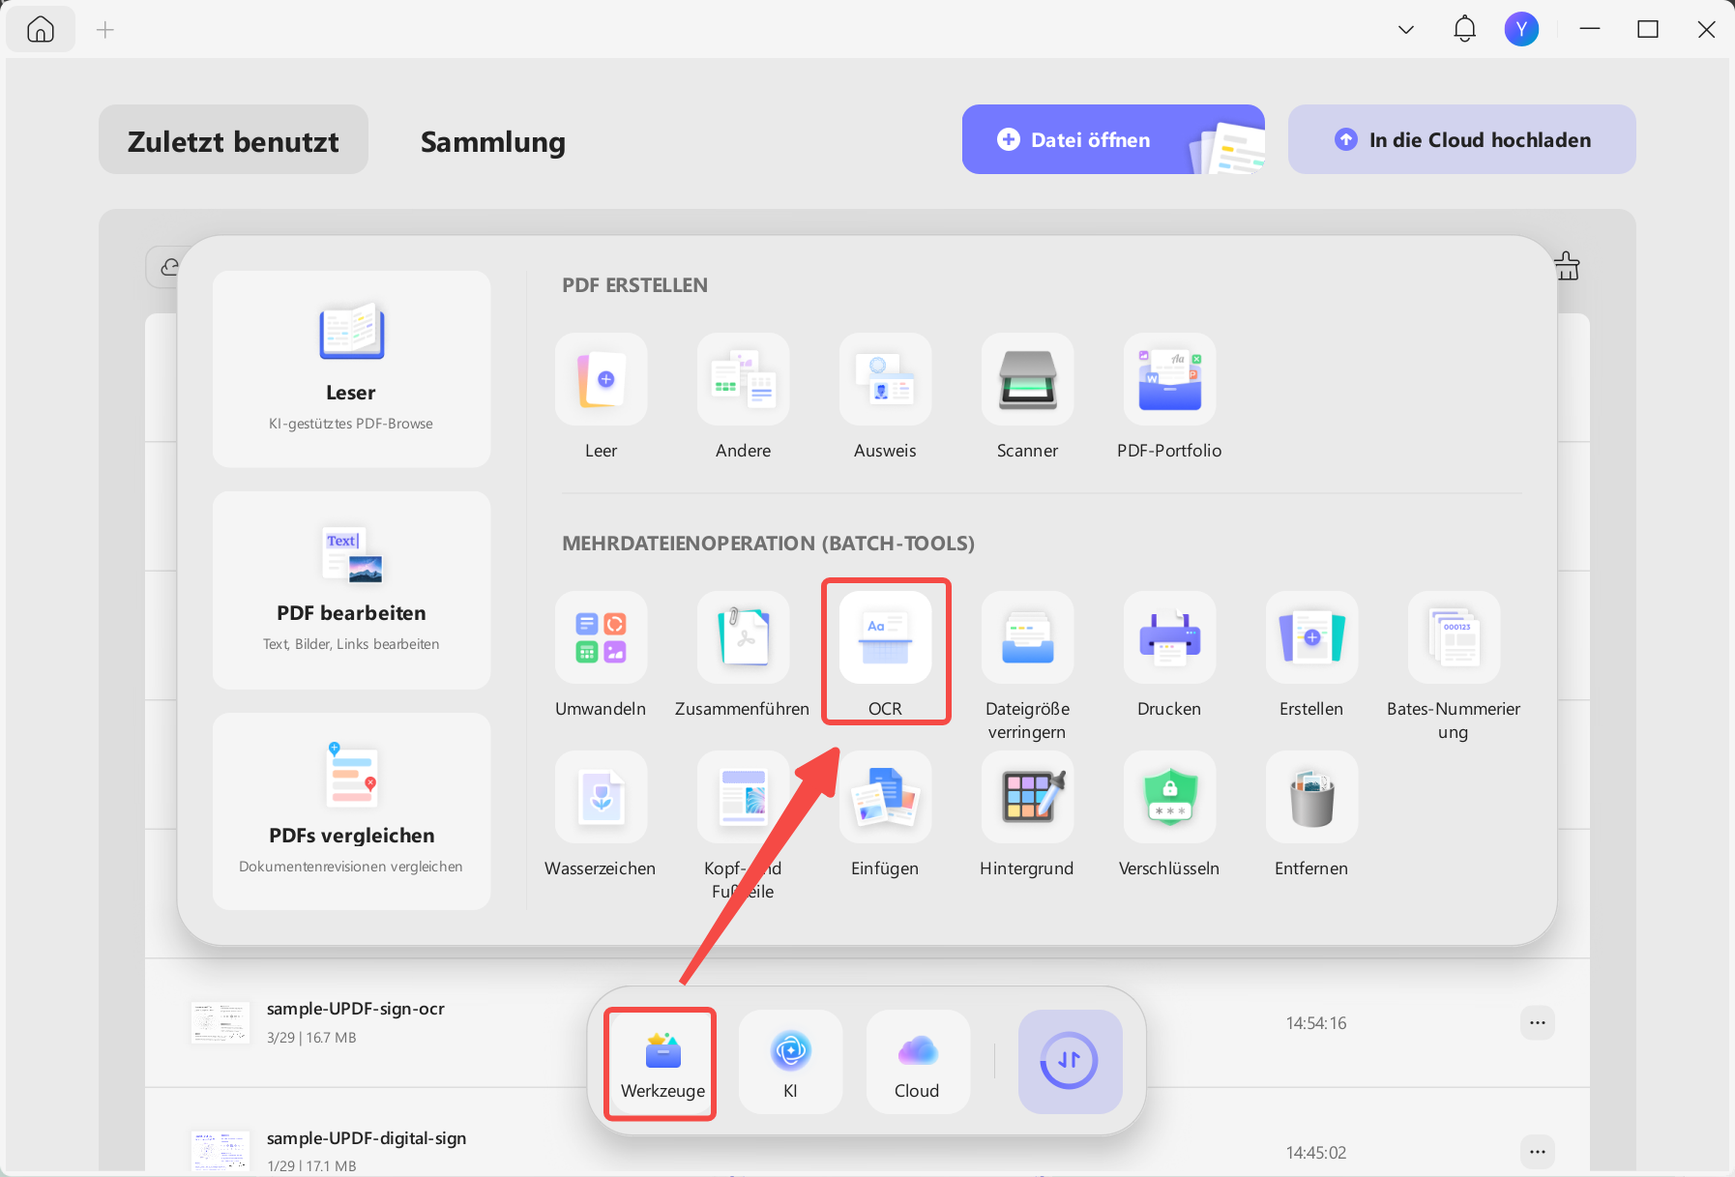
Task: Click the round sync icon in bottom bar
Action: coord(1070,1062)
